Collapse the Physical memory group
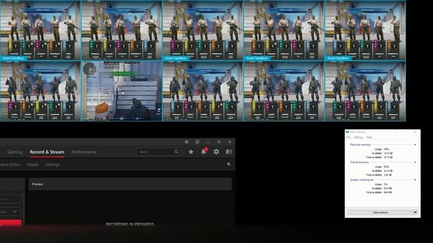The image size is (433, 243). coord(415,144)
